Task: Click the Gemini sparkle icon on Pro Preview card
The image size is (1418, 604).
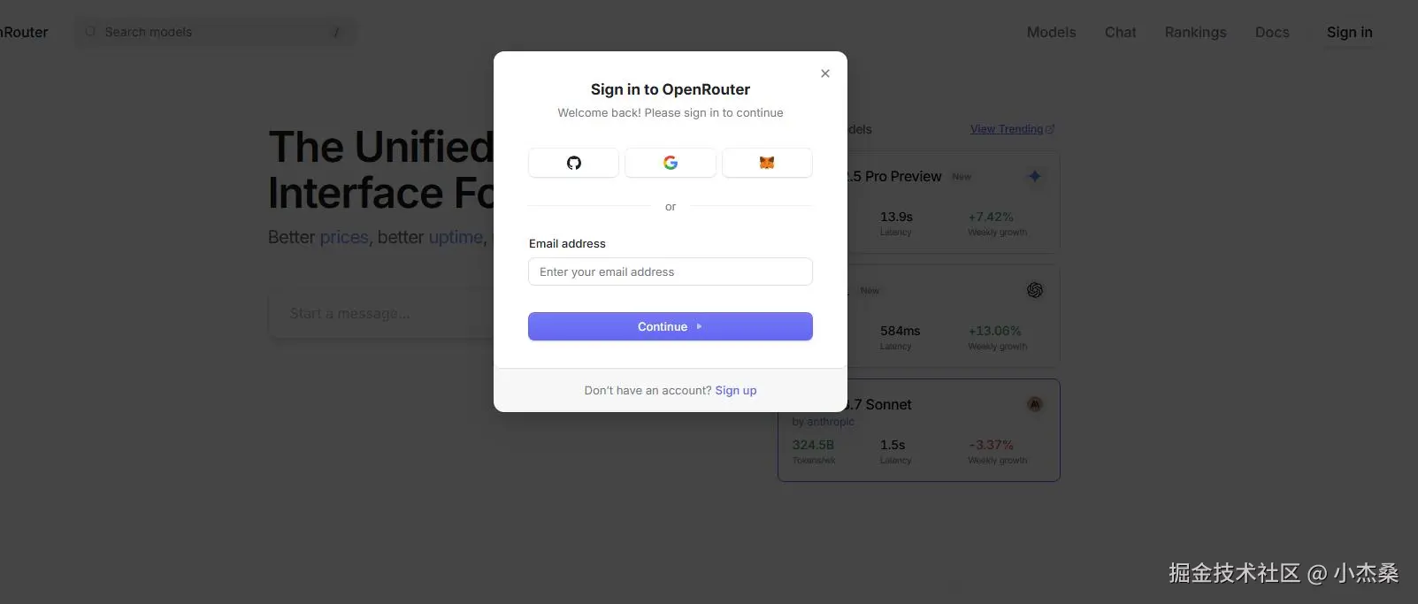Action: tap(1034, 176)
